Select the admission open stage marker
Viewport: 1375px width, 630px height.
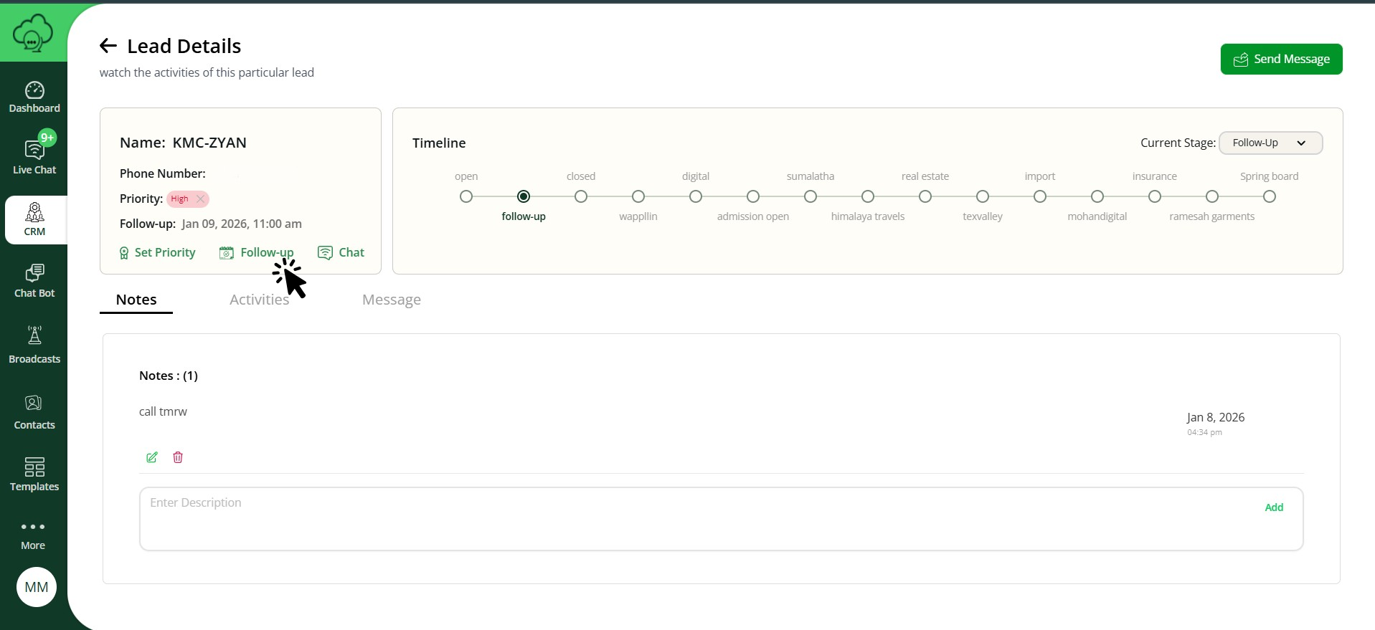(x=753, y=196)
